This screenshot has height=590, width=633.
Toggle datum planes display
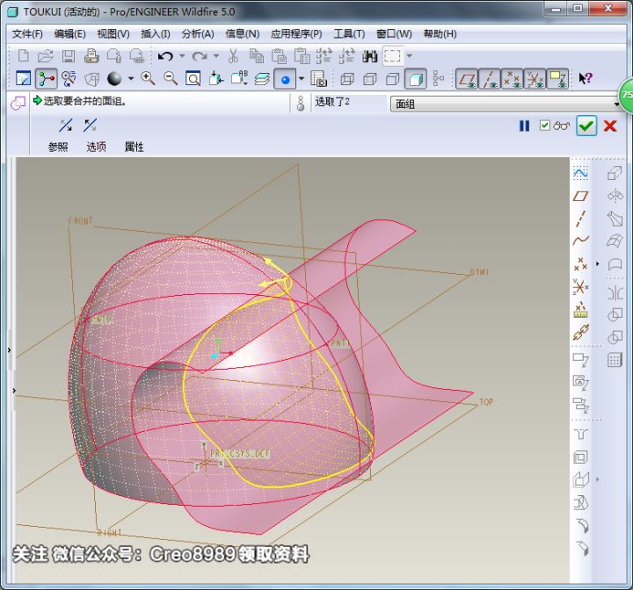click(x=468, y=79)
